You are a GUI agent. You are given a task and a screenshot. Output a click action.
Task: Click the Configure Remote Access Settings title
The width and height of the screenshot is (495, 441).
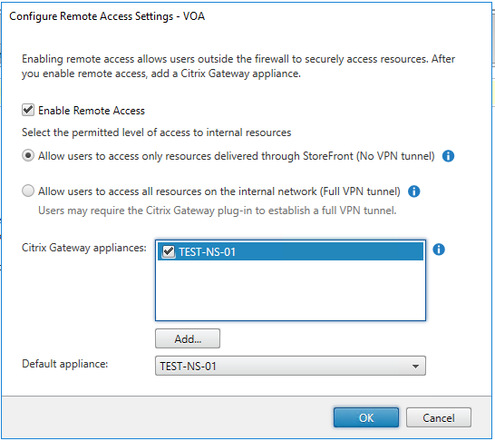click(107, 16)
